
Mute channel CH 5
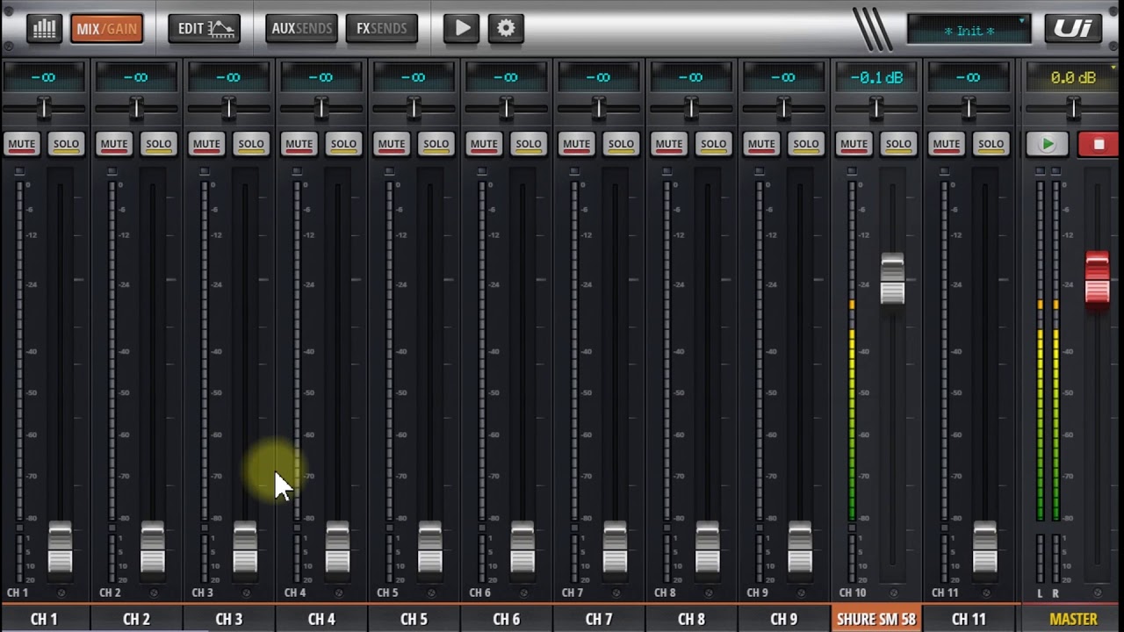coord(392,144)
